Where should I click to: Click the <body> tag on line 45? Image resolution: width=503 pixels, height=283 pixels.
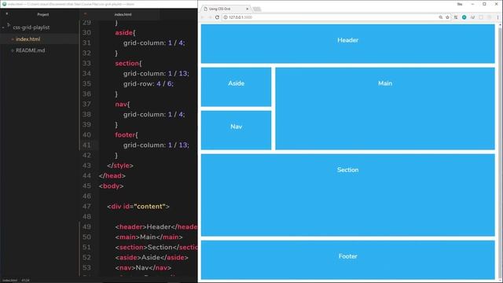click(112, 186)
